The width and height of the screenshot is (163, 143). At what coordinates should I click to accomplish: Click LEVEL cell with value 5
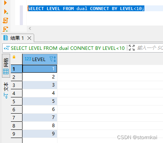click(40, 101)
